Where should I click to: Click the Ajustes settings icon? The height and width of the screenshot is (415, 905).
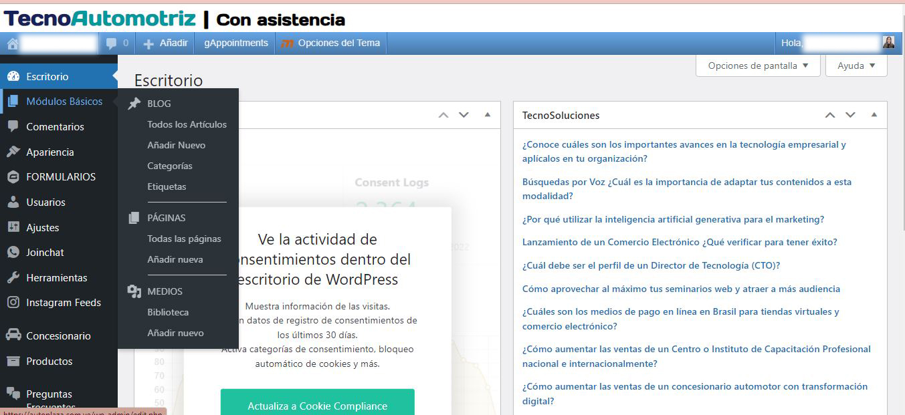coord(13,227)
